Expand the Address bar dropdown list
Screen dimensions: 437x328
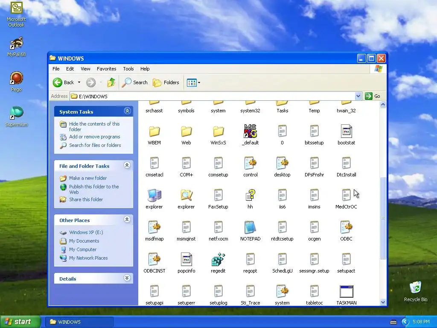tap(358, 96)
